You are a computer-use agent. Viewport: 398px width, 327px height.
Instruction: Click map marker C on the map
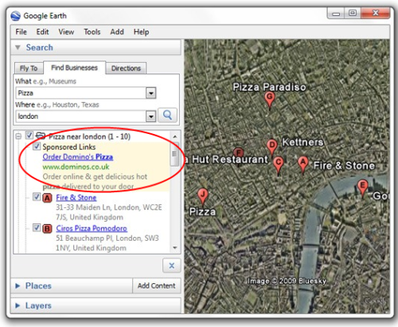click(x=279, y=165)
